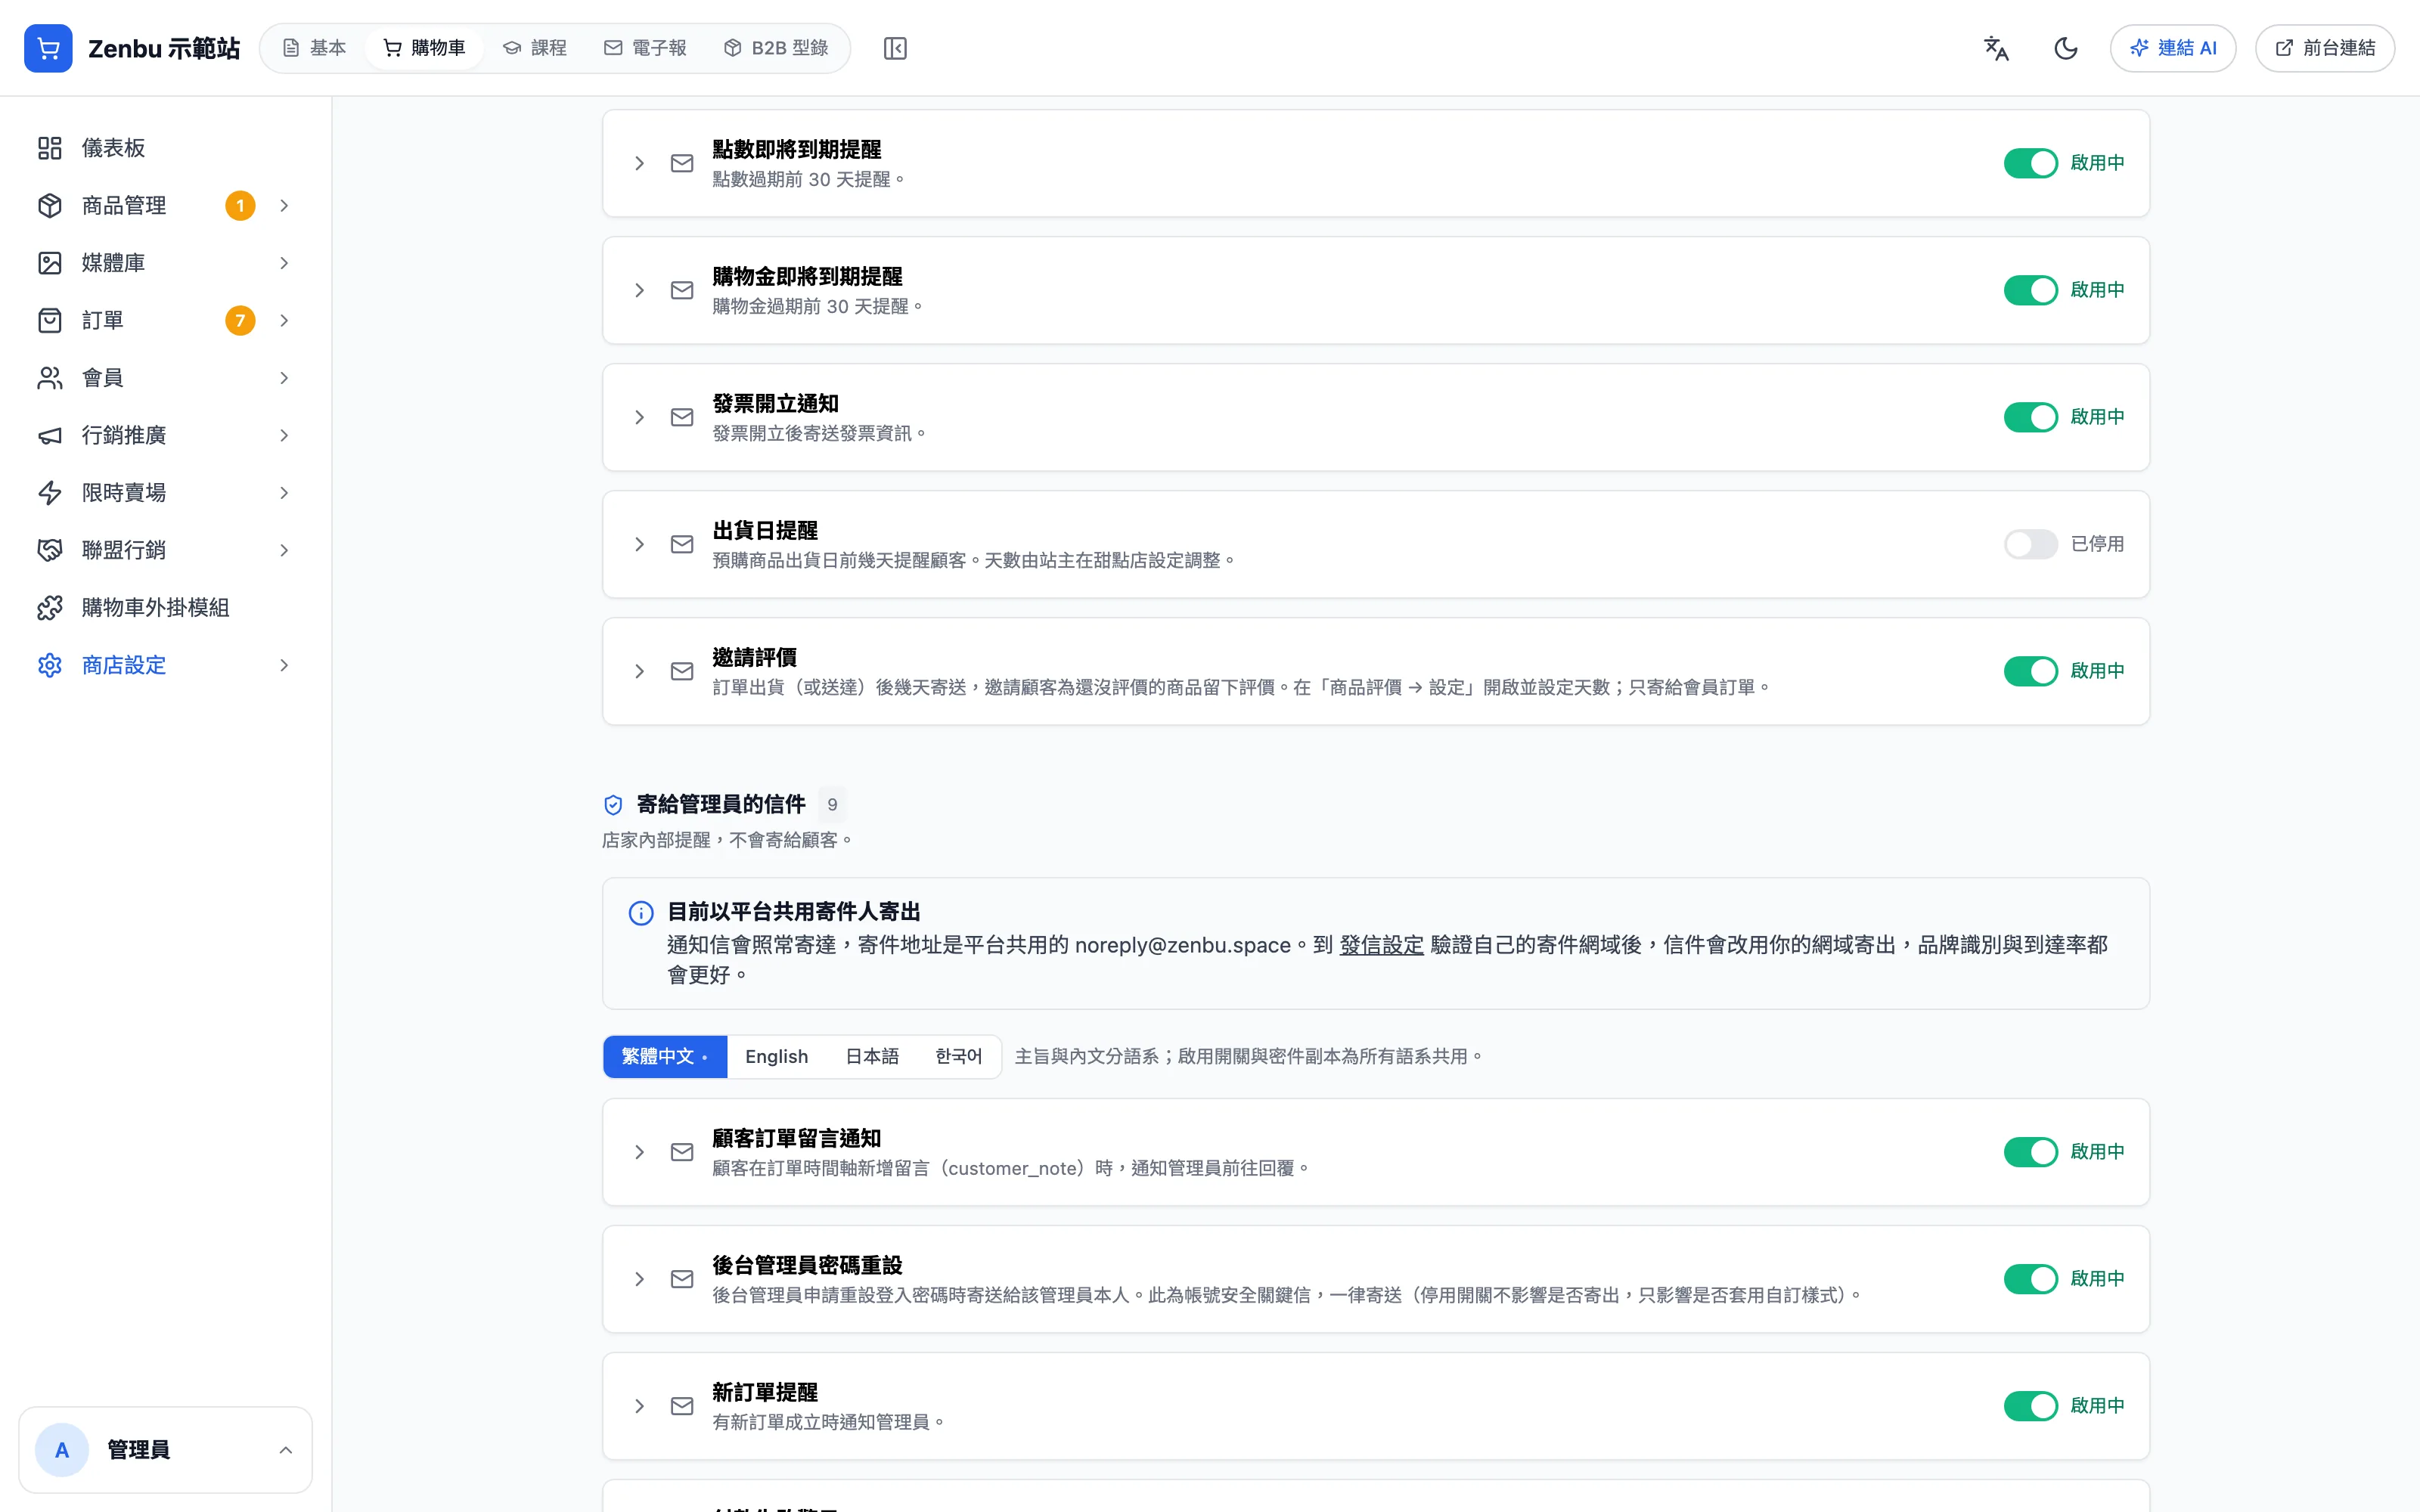Click the orange badge 1 on 商品管理
Viewport: 2420px width, 1512px height.
point(240,205)
